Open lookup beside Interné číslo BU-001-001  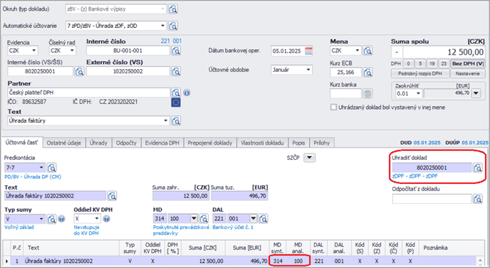pos(176,51)
